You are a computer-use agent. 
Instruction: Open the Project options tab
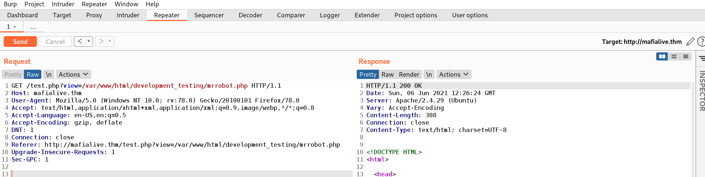(416, 15)
